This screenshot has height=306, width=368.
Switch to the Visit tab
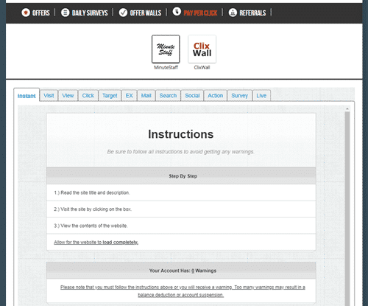click(x=49, y=95)
